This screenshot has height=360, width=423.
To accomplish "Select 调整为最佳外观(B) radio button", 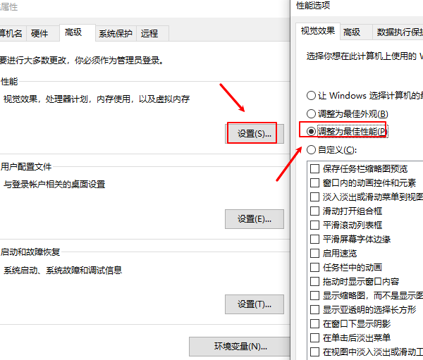I will pyautogui.click(x=311, y=114).
